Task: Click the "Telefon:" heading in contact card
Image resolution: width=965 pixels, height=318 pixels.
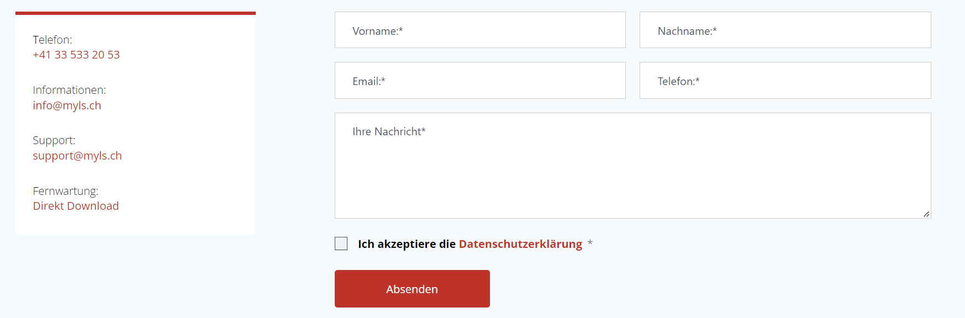Action: tap(52, 40)
